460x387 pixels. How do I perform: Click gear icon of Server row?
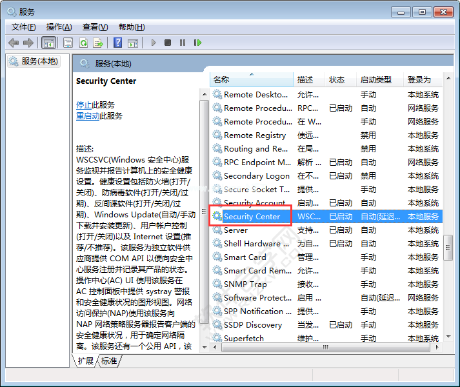coord(217,230)
